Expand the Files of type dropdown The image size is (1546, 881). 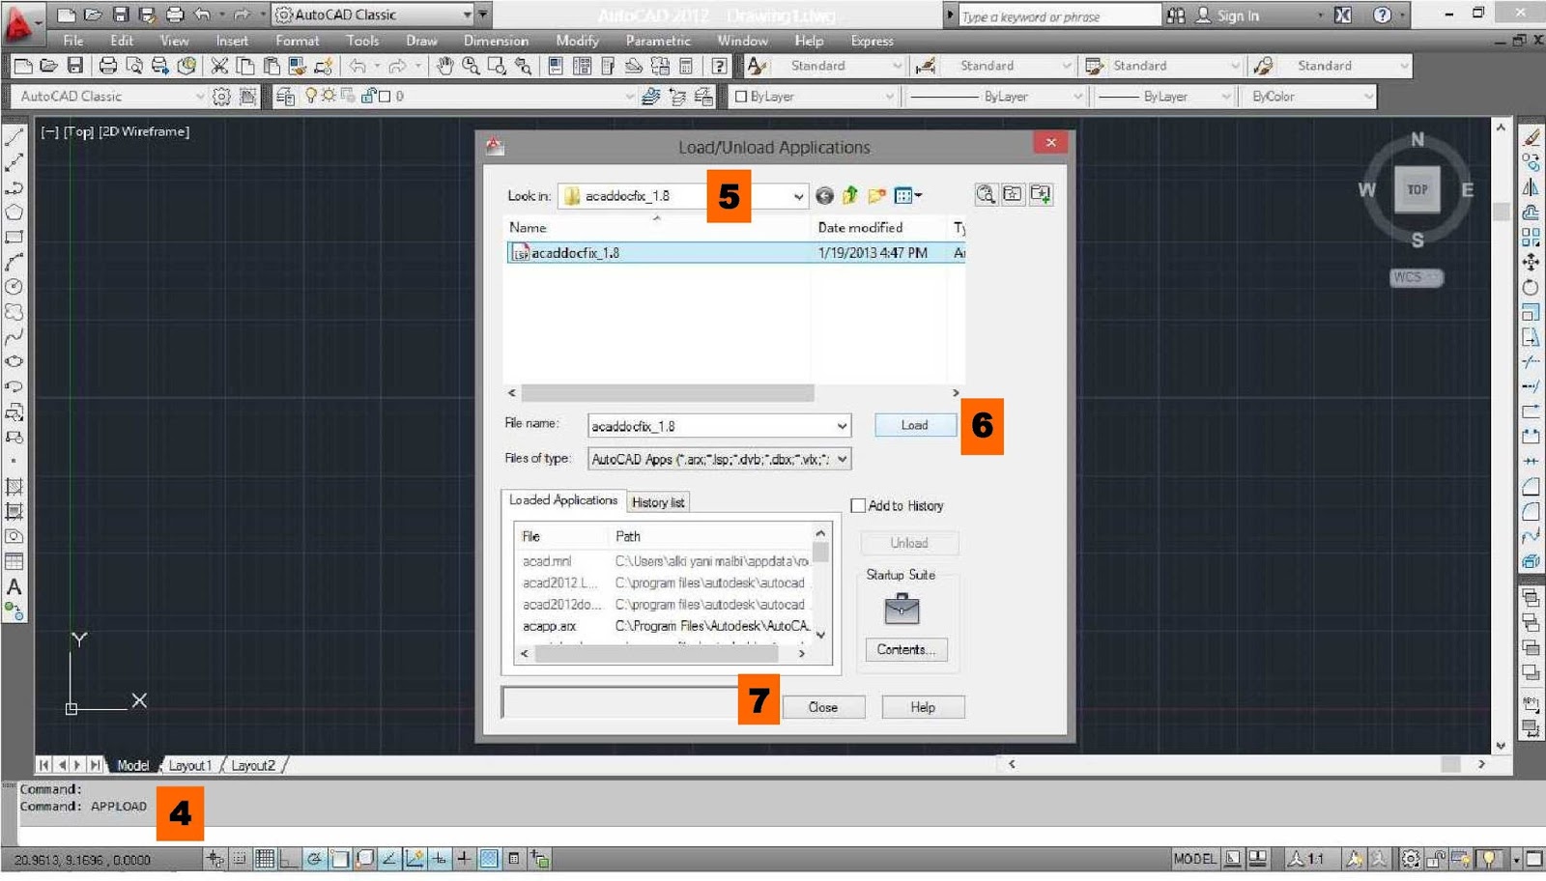pos(841,459)
